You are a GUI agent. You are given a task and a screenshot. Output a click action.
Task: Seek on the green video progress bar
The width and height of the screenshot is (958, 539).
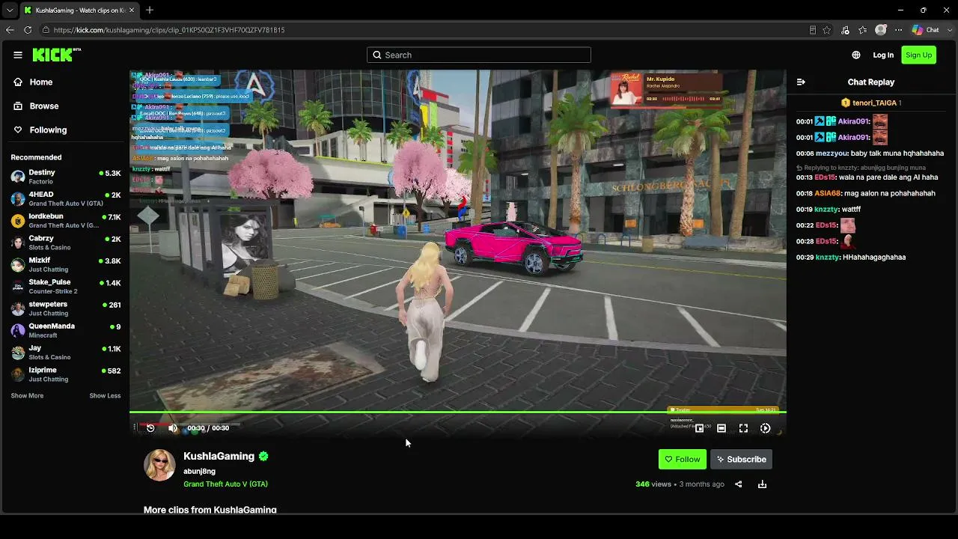pos(458,412)
